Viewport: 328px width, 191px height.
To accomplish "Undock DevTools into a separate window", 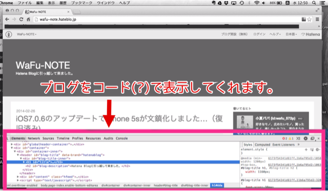I will (313, 138).
